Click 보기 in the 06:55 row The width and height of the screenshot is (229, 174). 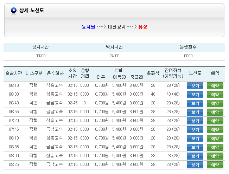[195, 112]
